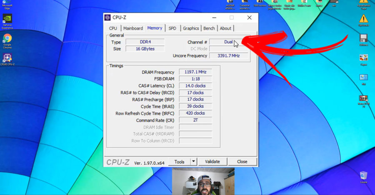
Task: Click the DDR4 memory type field
Action: click(x=145, y=42)
